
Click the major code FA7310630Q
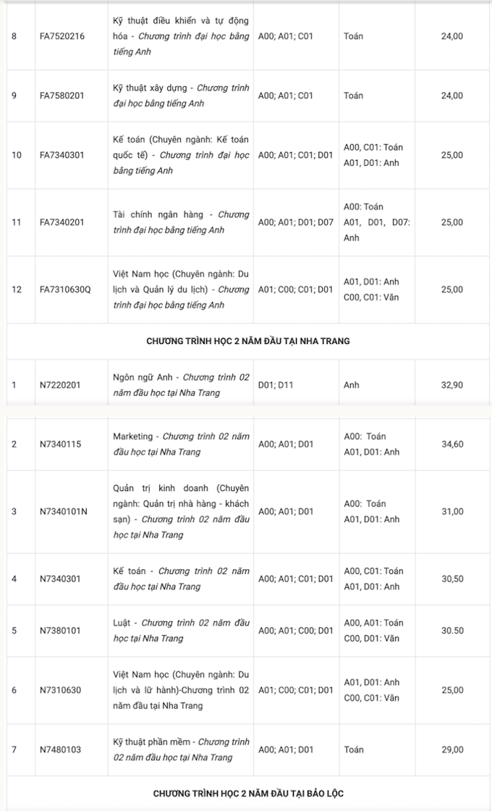pos(65,290)
